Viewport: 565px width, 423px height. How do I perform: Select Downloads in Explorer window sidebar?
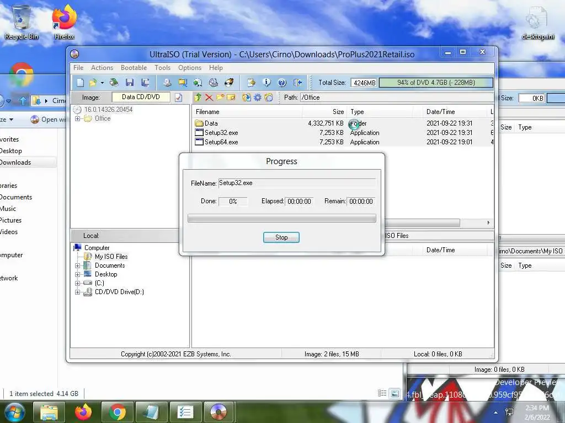point(15,162)
